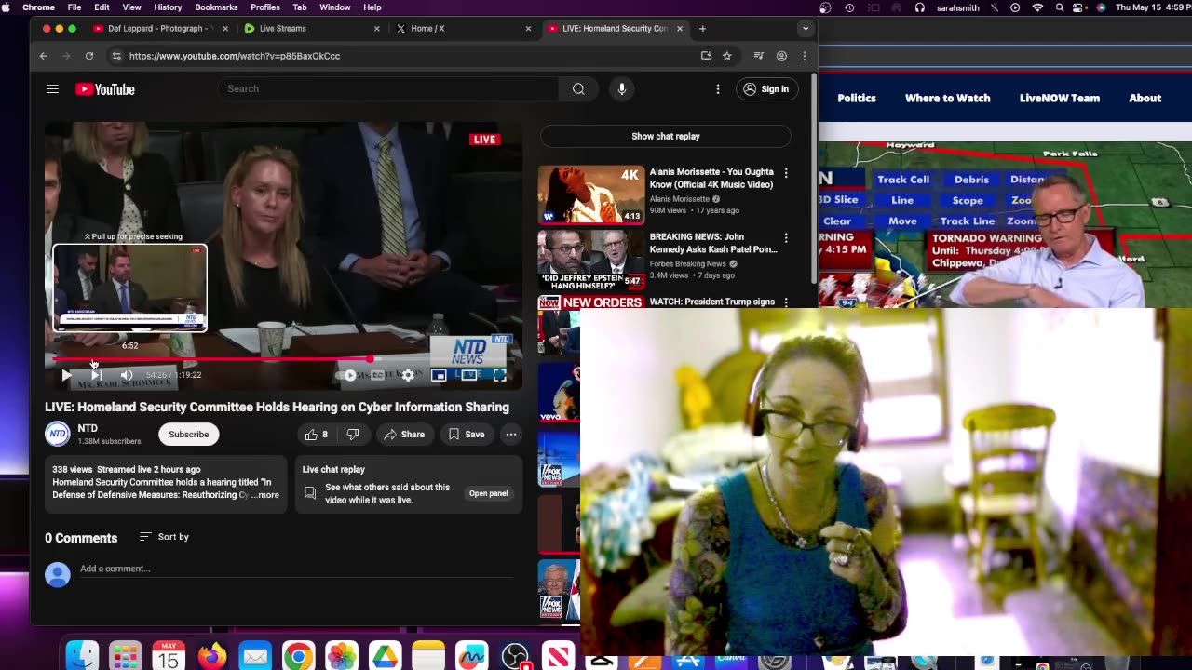Open YouTube settings three-dot menu beside Sign in
The image size is (1192, 670).
tap(718, 89)
